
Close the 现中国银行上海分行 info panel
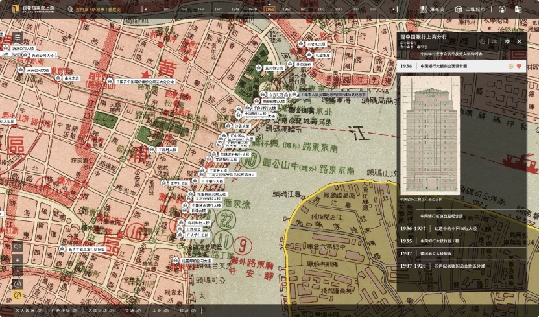pos(520,41)
